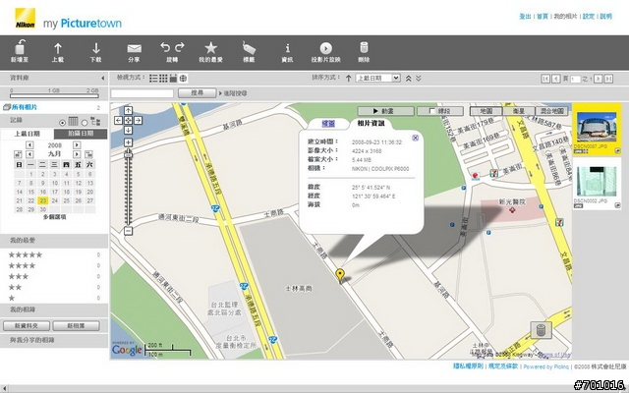Screen dimensions: 629x393
Task: Filter by the five-star rating row
Action: pyautogui.click(x=54, y=254)
